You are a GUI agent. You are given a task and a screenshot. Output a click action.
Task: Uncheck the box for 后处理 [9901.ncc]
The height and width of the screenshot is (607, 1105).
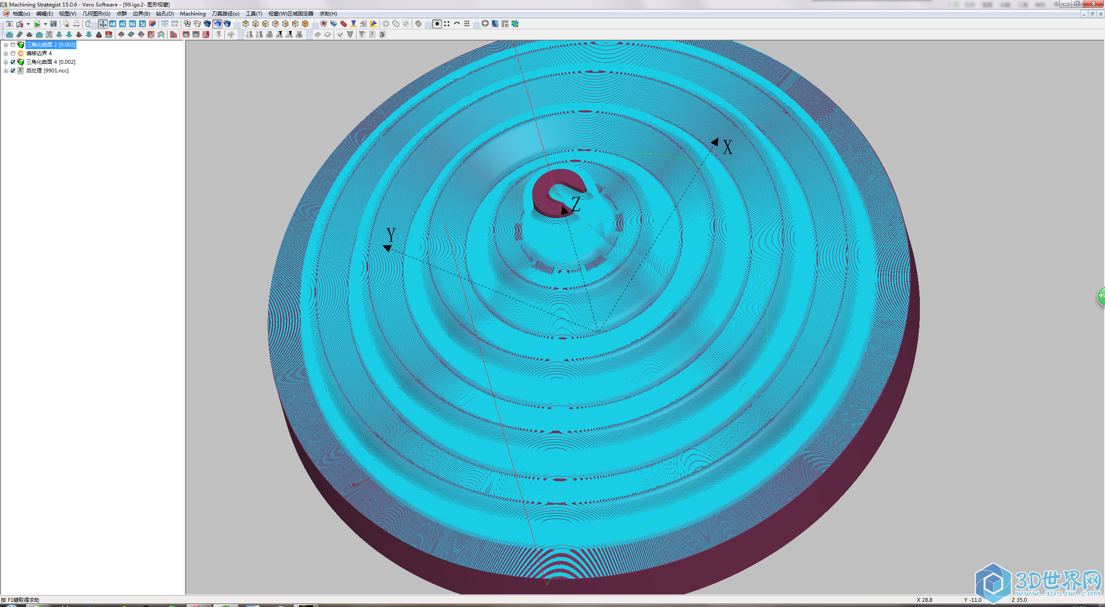tap(13, 71)
